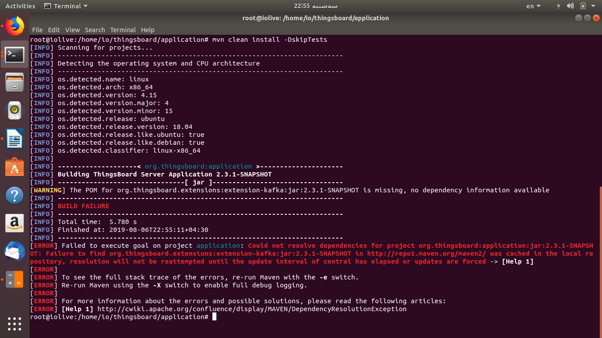
Task: Click 'os.detected.arch: x86_64' line
Action: click(x=105, y=87)
